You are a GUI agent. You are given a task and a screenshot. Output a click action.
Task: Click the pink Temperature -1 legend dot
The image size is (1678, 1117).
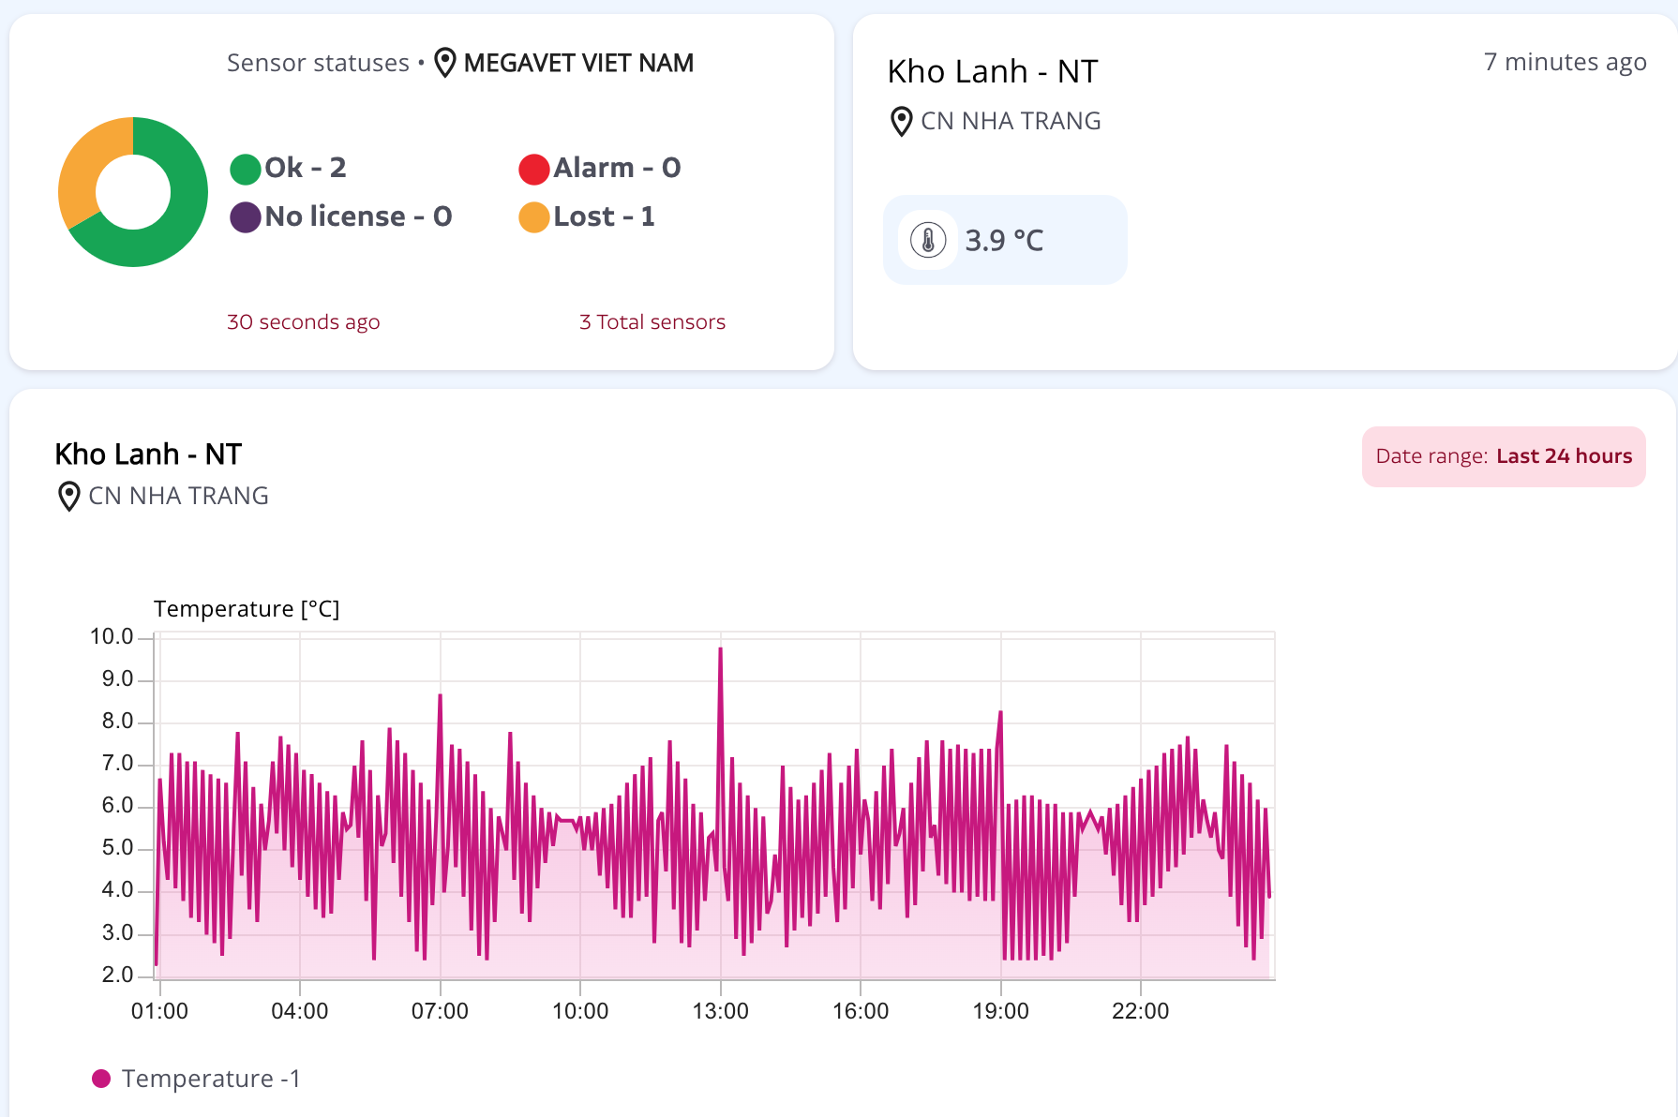(101, 1079)
